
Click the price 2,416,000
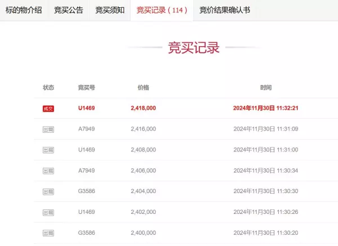(x=143, y=129)
